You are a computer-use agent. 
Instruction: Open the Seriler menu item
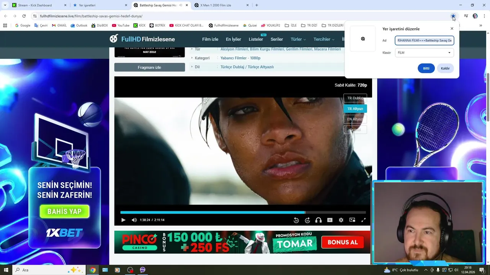277,39
